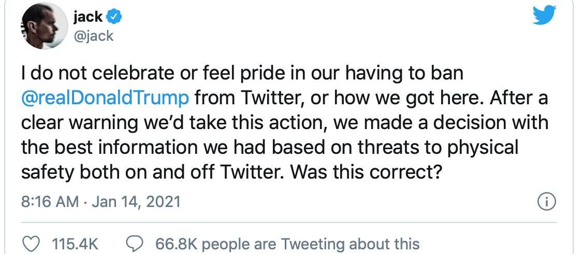Open the display name "jack" profile link
Image resolution: width=582 pixels, height=254 pixels.
88,17
